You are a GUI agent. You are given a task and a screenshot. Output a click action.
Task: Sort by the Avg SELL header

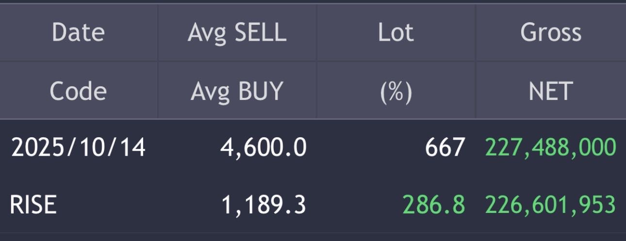coord(237,33)
